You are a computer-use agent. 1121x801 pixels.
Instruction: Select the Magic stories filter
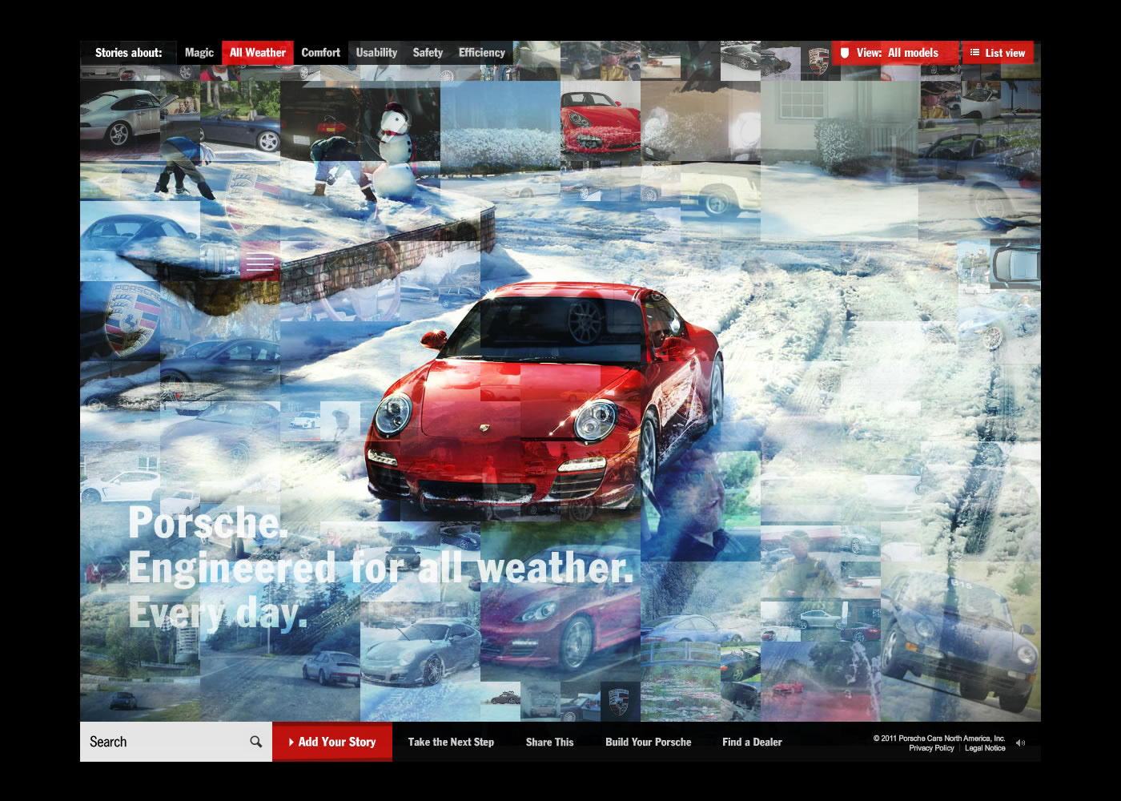coord(199,53)
